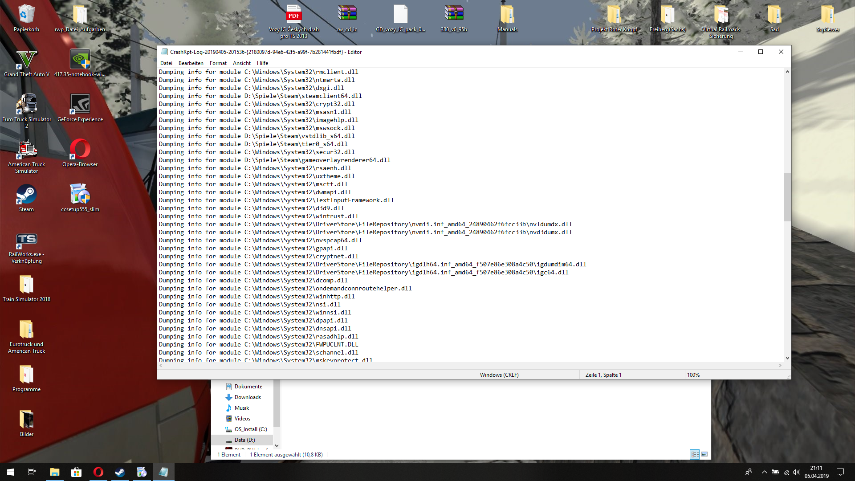Switch Explorer to large icons view
The image size is (855, 481).
pyautogui.click(x=704, y=454)
